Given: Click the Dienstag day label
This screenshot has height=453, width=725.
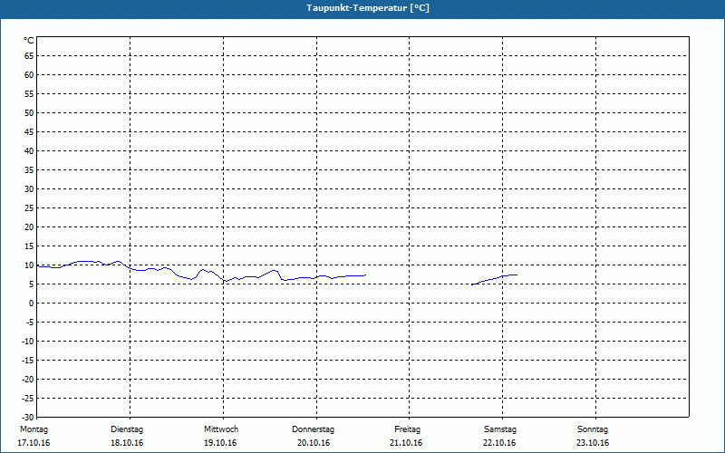Looking at the screenshot, I should (127, 429).
